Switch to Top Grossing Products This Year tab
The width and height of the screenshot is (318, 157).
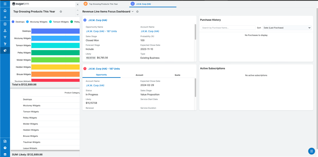click(x=103, y=4)
